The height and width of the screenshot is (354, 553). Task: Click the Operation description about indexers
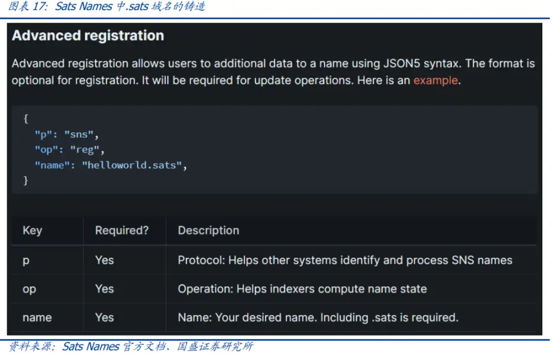tap(302, 288)
